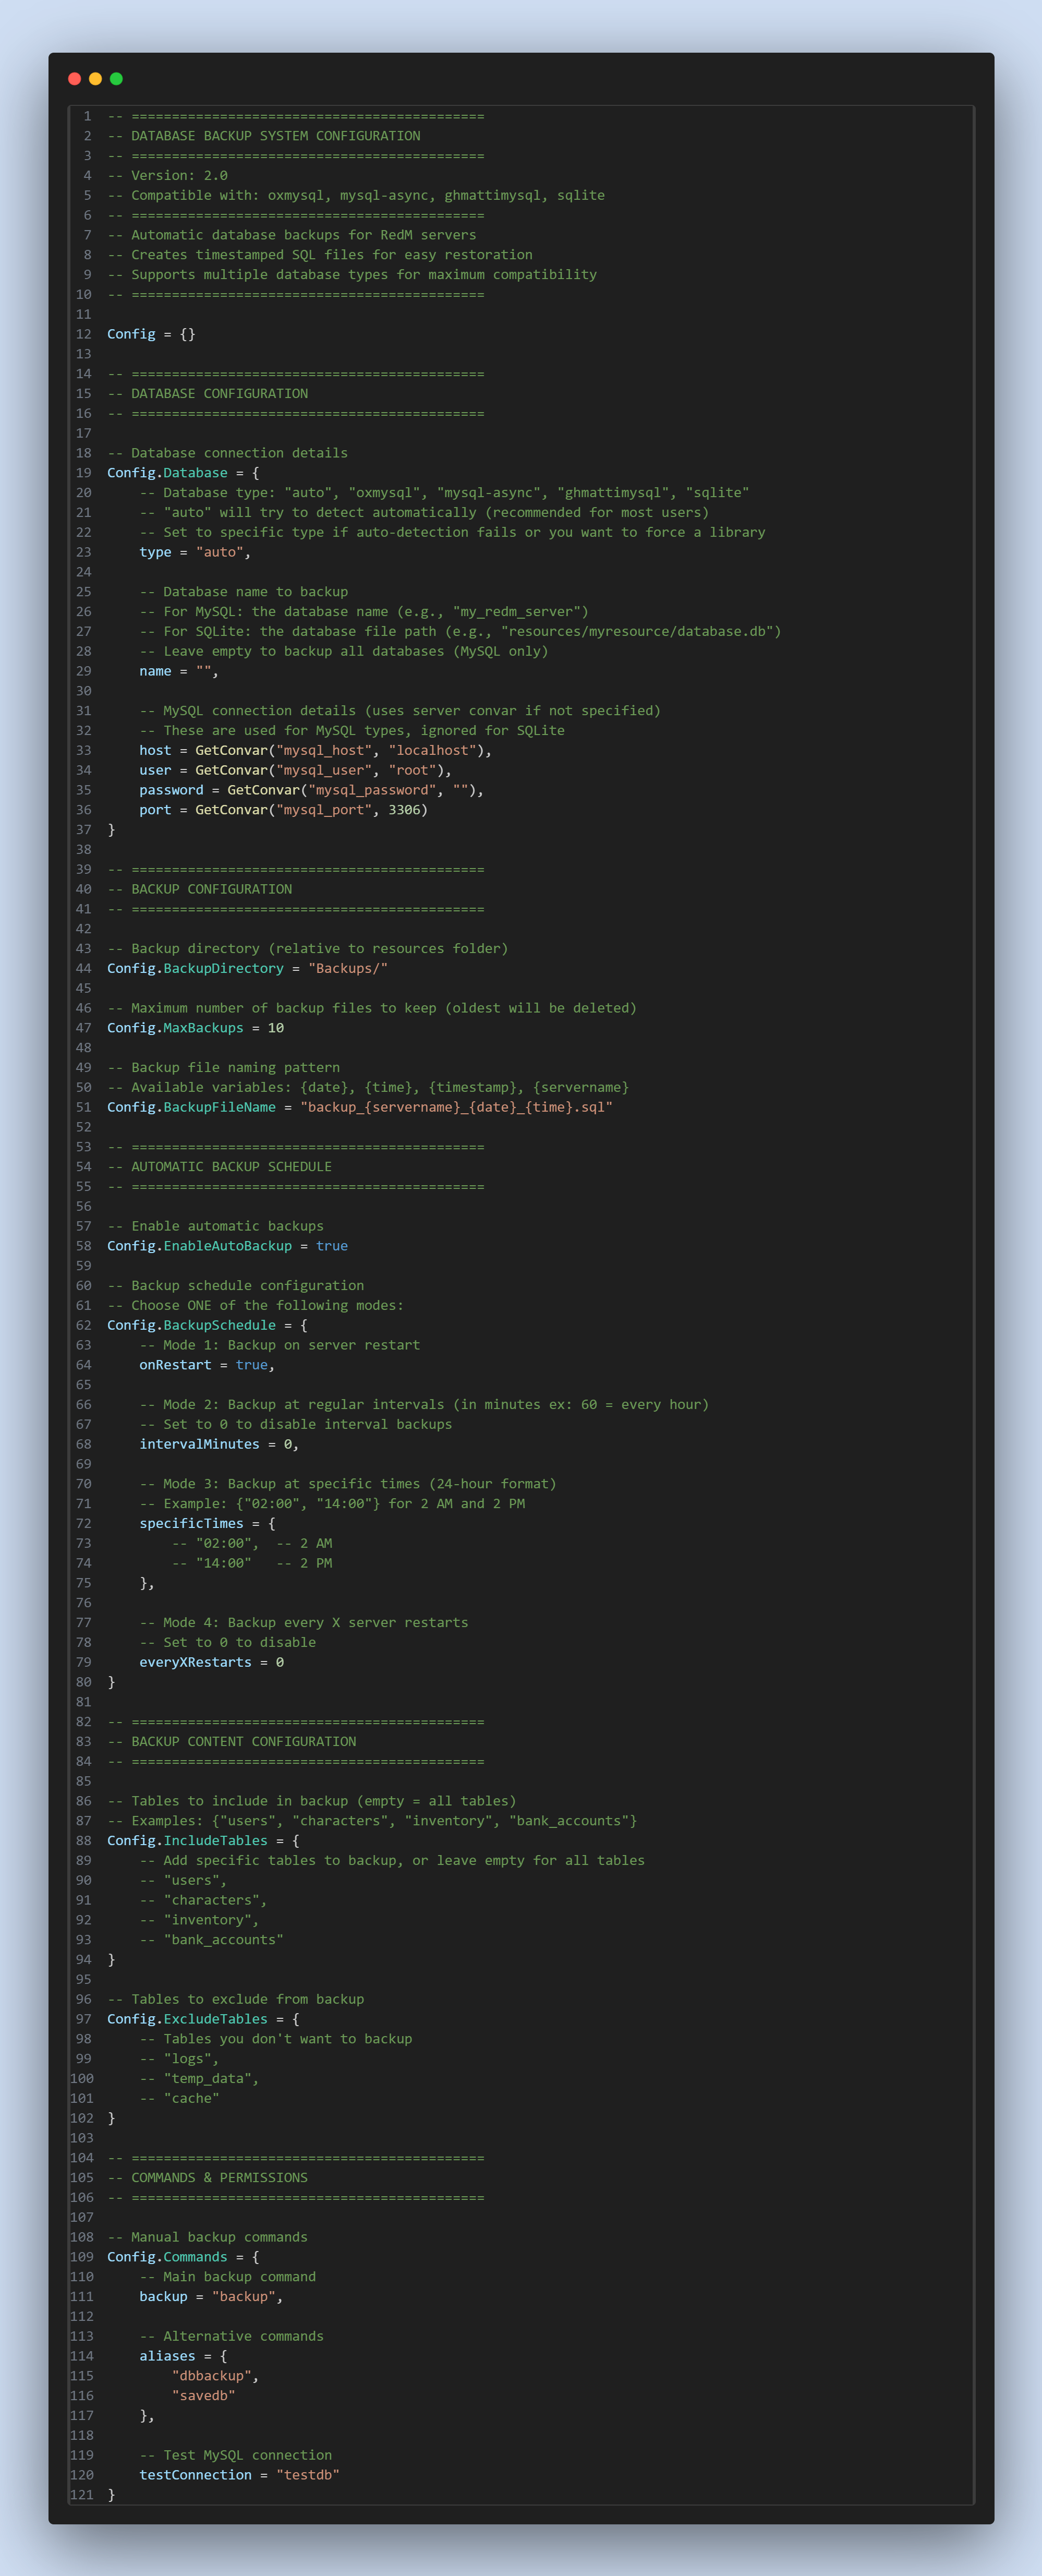Click 'intervalMinutes' key

(x=199, y=1444)
